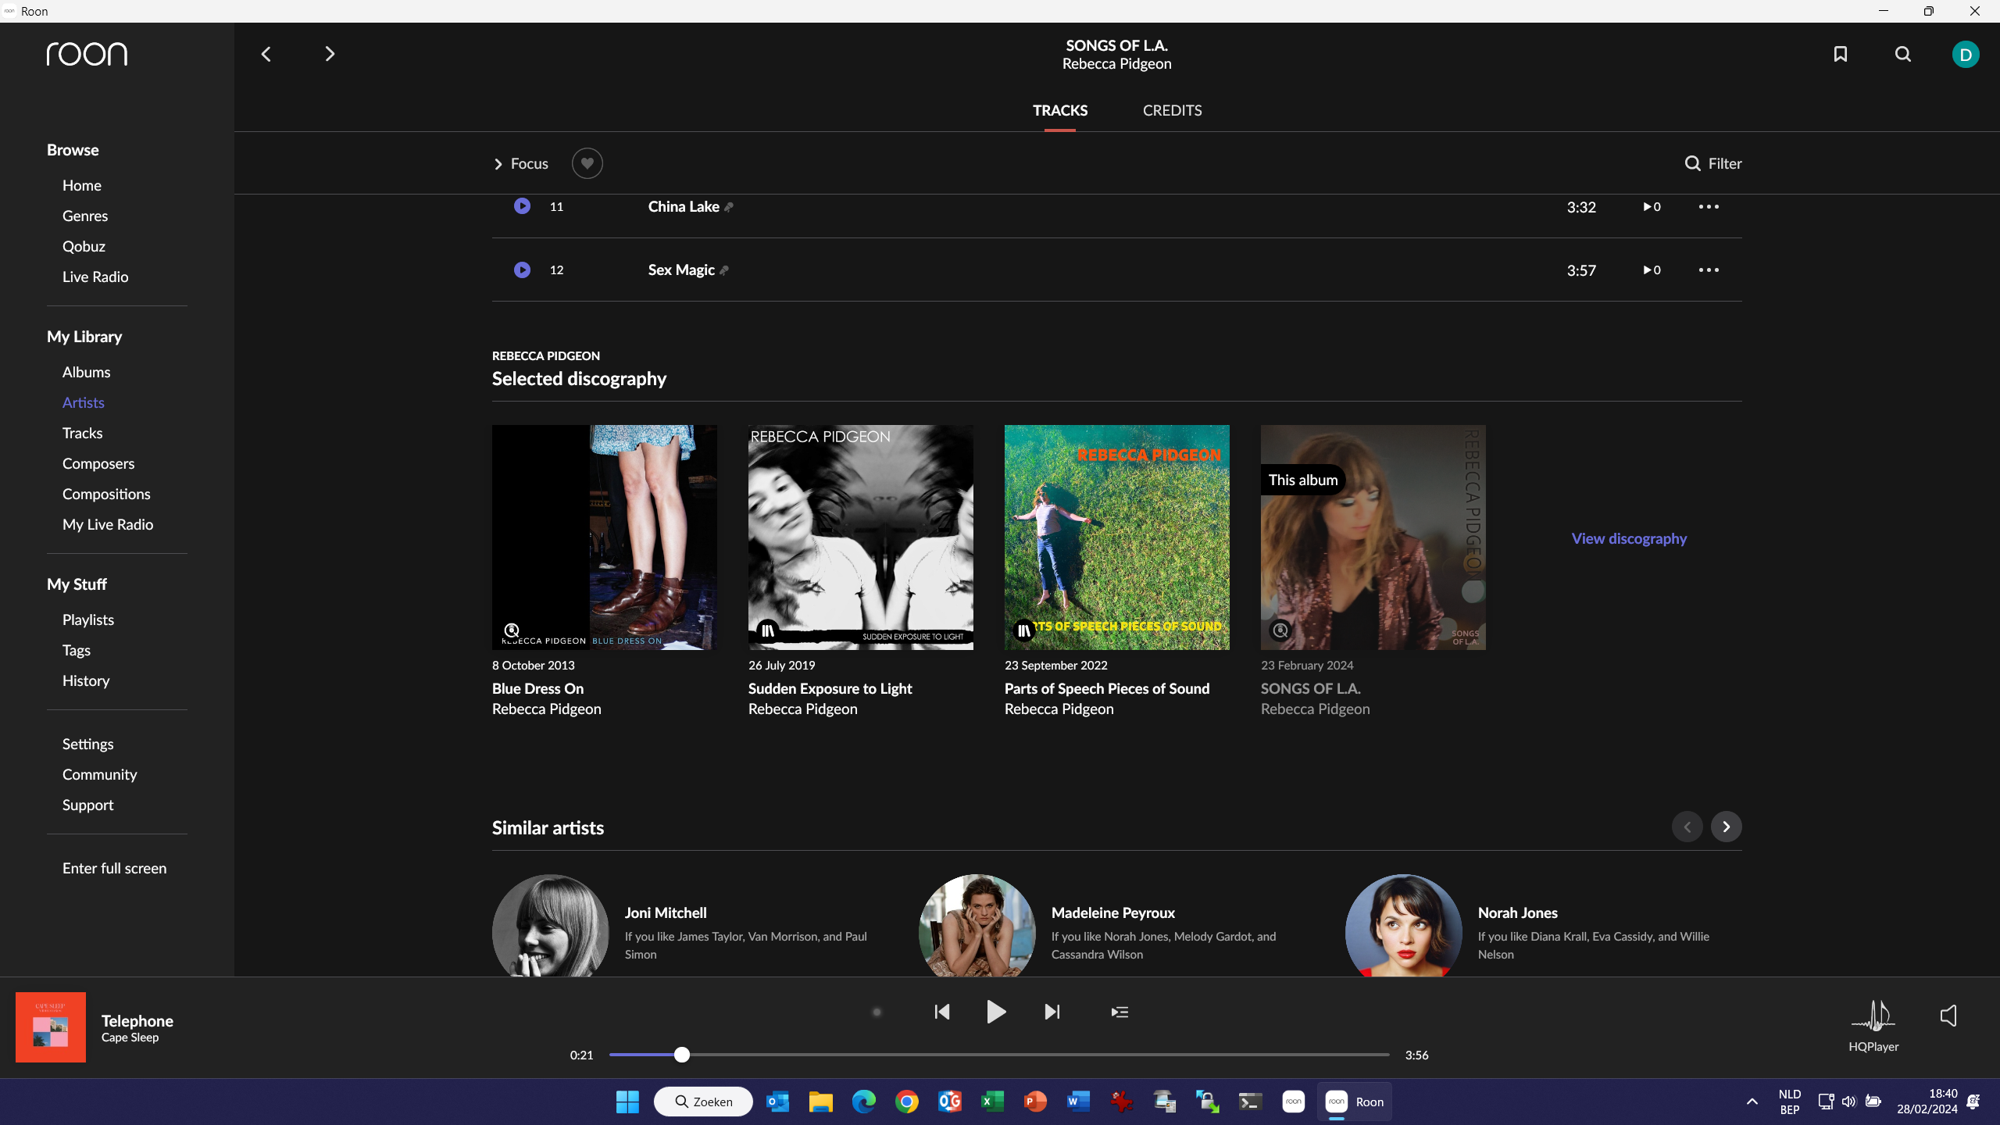Switch to the CREDITS tab
2000x1125 pixels.
pos(1172,110)
